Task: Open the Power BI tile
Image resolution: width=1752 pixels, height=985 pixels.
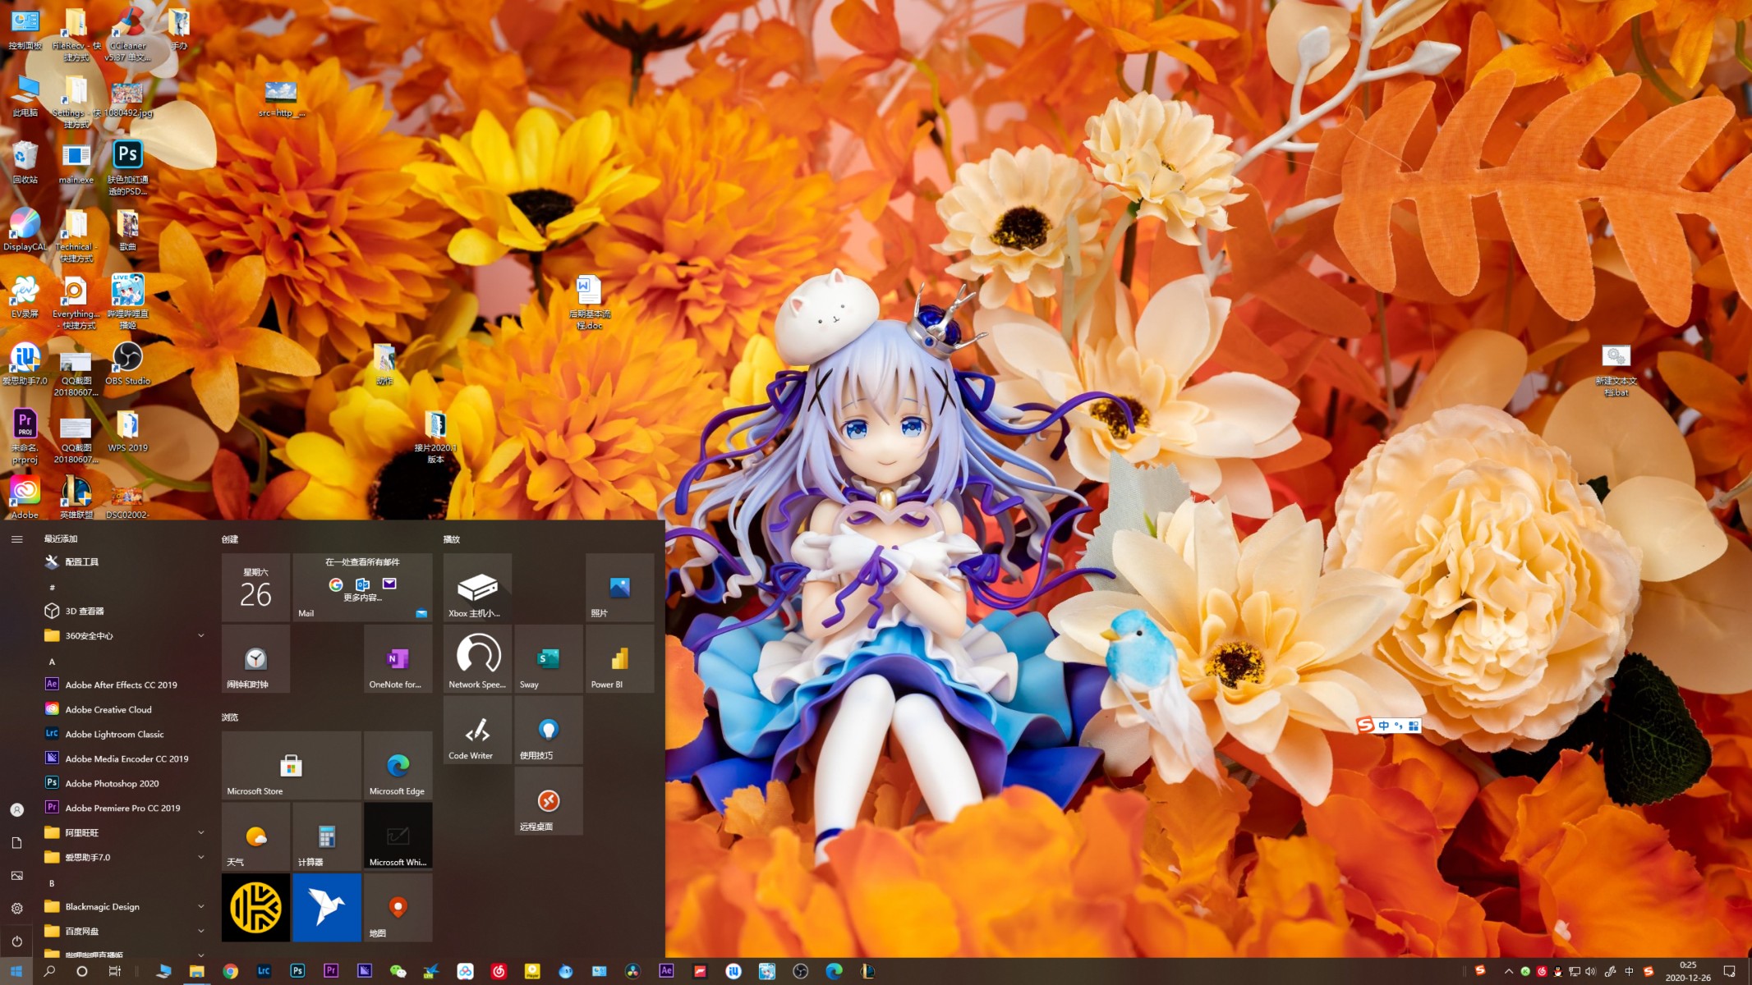Action: coord(620,658)
